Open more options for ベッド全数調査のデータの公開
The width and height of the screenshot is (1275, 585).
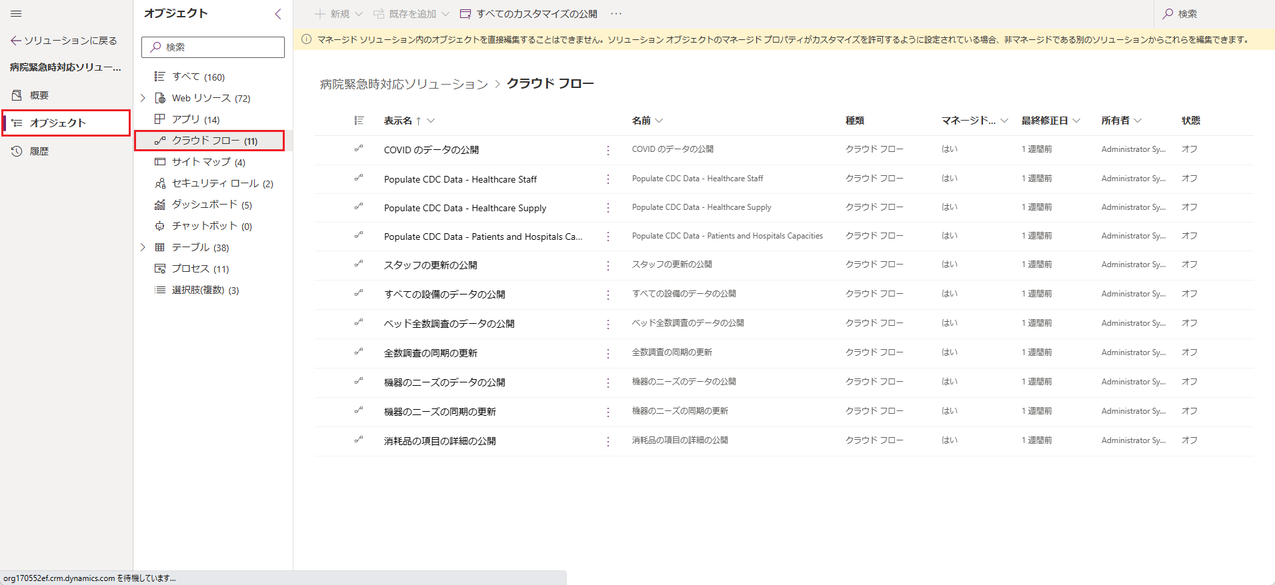pos(608,324)
